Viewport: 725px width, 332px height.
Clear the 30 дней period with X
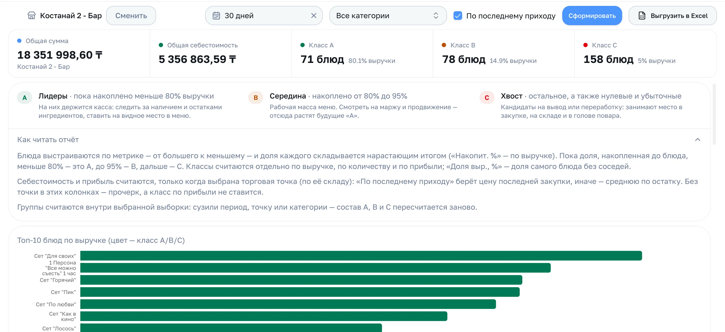[314, 16]
